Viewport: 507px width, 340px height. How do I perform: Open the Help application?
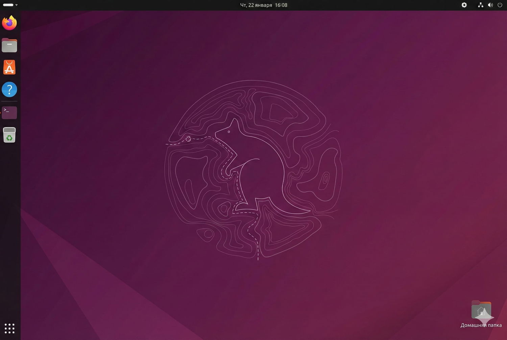tap(9, 90)
